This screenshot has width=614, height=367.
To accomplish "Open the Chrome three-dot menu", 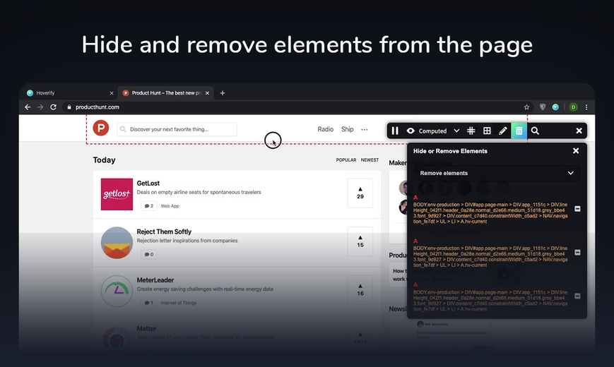I will [x=586, y=107].
